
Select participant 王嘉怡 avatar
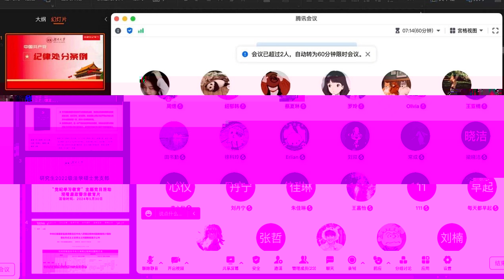tap(361, 187)
